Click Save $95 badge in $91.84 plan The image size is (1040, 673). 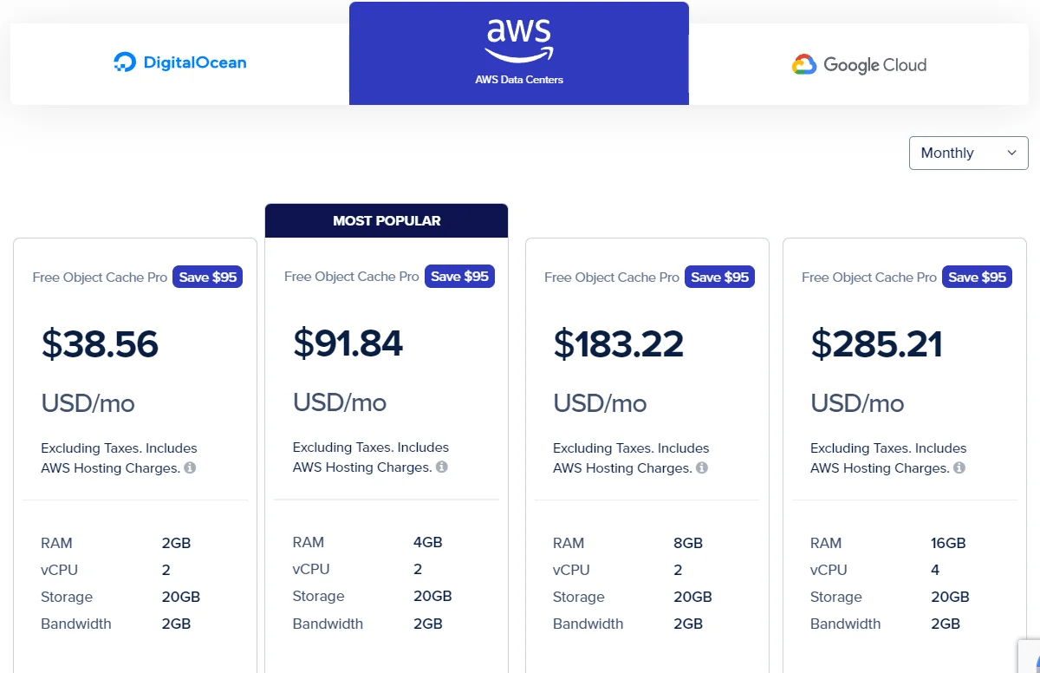tap(459, 276)
